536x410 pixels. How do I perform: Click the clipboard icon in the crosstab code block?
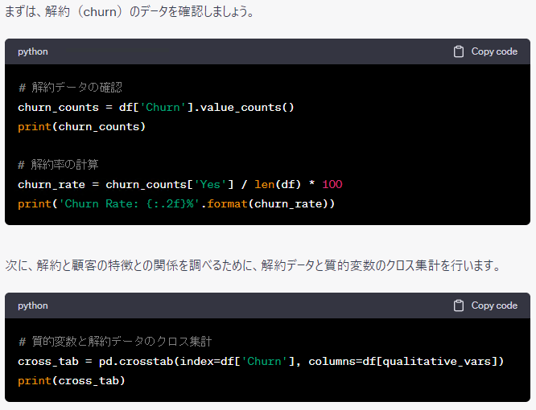(459, 305)
